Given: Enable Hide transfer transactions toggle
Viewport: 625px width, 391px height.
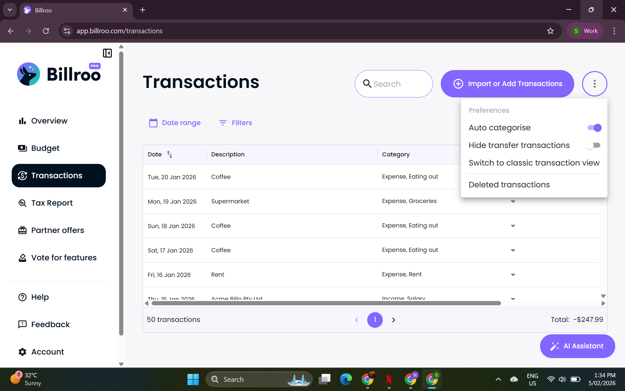Looking at the screenshot, I should [593, 145].
